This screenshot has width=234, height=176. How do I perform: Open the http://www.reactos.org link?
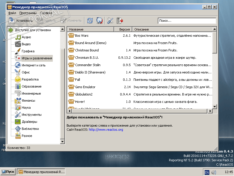(x=106, y=130)
